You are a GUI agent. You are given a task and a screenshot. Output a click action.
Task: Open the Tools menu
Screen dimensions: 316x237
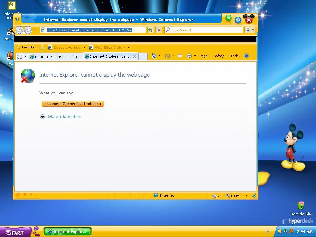[236, 56]
